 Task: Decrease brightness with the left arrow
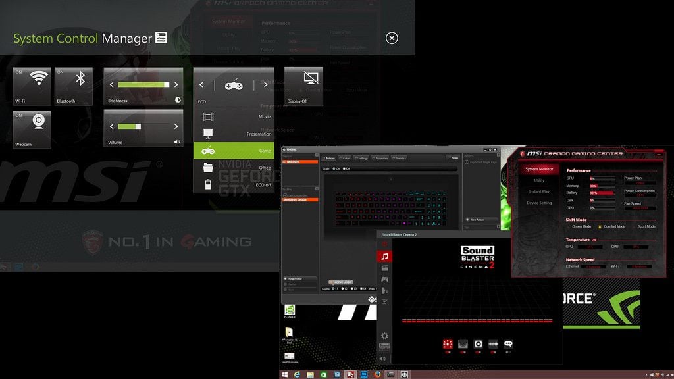112,85
